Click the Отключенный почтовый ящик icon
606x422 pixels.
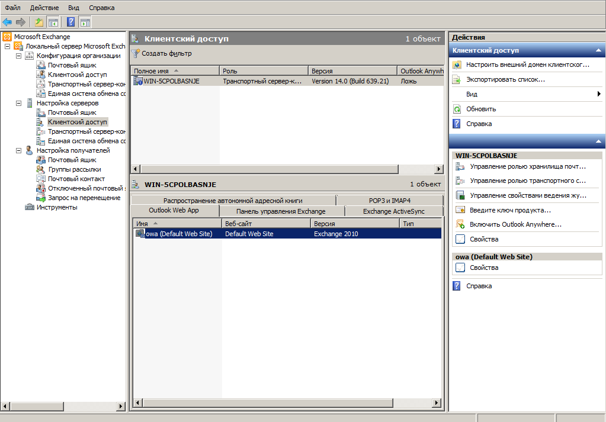tap(41, 188)
